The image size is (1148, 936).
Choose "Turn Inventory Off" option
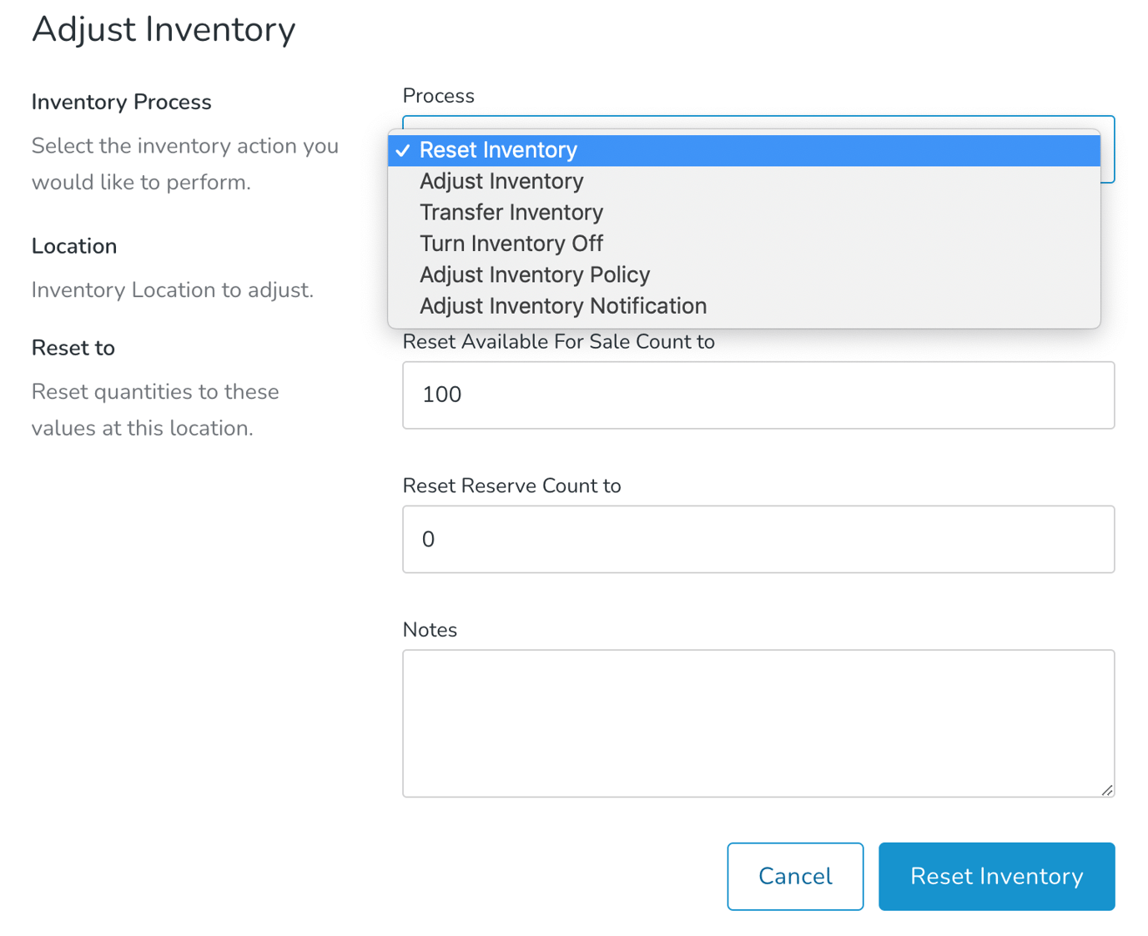tap(511, 244)
